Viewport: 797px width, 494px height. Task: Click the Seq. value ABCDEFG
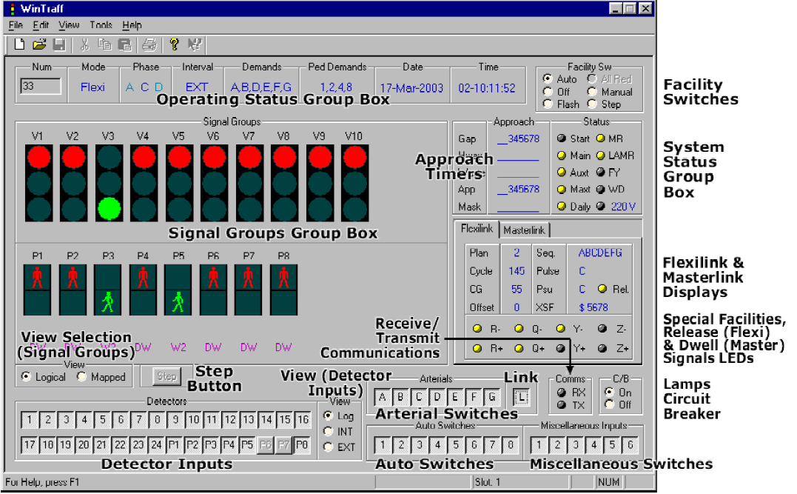tap(599, 253)
